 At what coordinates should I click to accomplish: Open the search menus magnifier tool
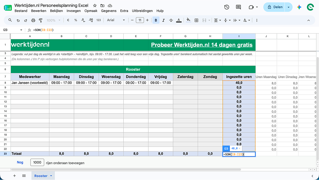10,20
